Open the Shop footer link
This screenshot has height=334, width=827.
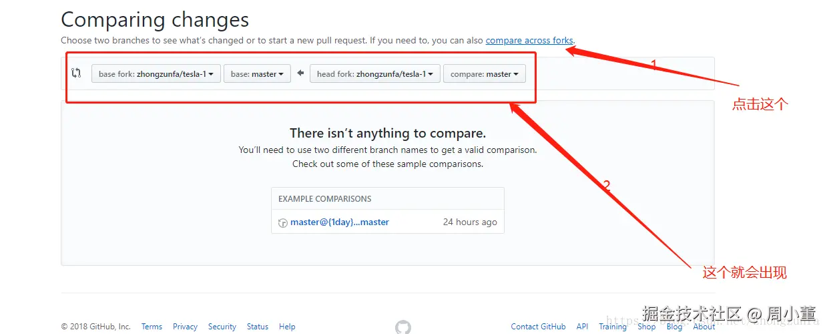[647, 327]
